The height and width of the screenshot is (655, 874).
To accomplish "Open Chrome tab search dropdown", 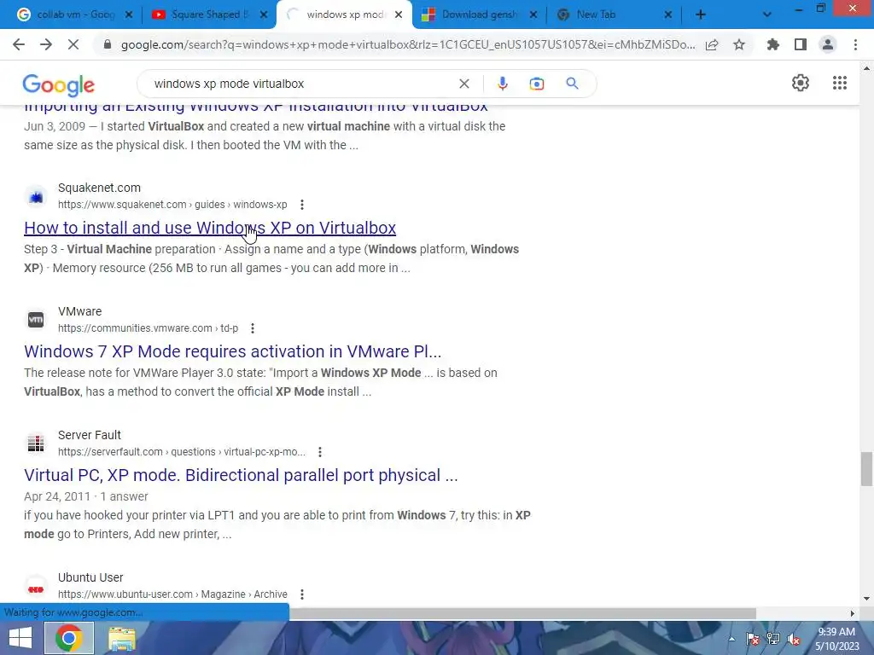I will point(767,14).
